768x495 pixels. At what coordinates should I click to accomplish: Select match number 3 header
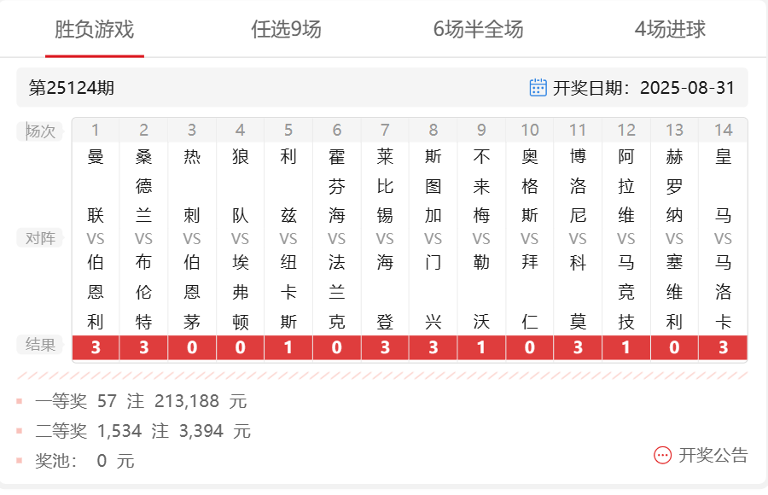(x=191, y=130)
